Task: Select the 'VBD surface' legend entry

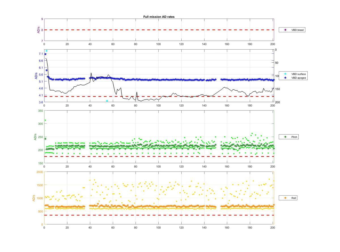Action: coord(294,74)
